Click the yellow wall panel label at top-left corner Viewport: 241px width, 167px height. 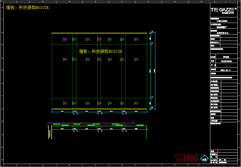27,8
